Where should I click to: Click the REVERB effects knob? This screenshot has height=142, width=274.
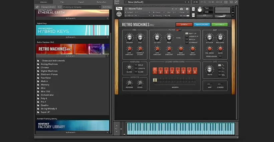(x=129, y=83)
